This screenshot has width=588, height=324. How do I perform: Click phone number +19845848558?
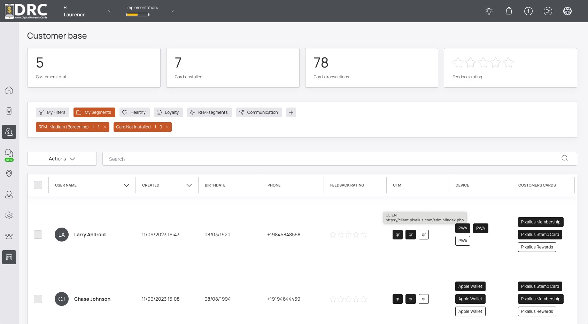tap(284, 235)
